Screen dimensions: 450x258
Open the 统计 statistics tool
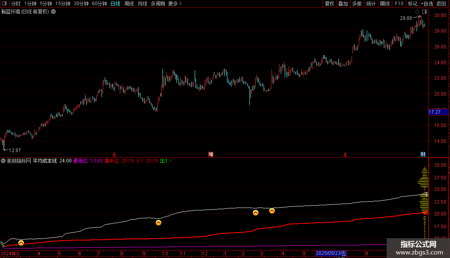point(371,4)
